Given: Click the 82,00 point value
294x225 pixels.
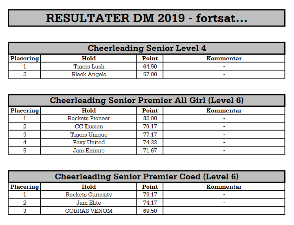Looking at the screenshot, I should pos(150,118).
